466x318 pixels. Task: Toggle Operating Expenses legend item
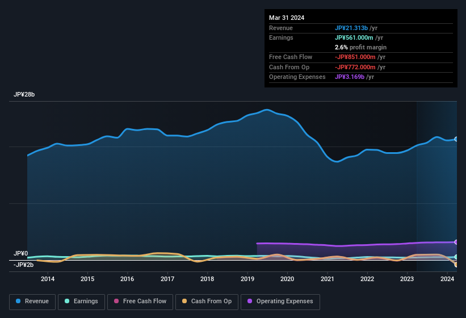click(280, 302)
